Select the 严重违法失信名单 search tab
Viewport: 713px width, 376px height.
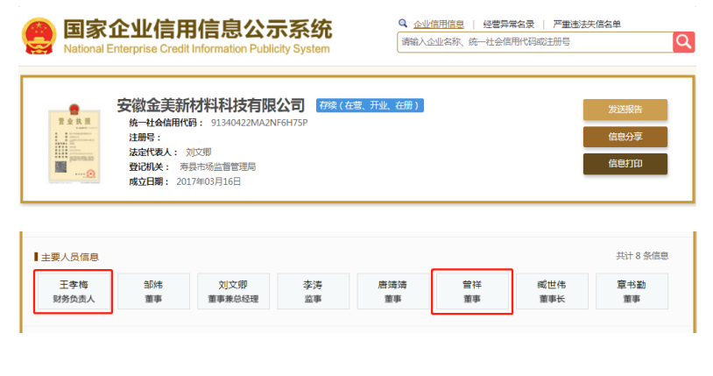(x=587, y=25)
